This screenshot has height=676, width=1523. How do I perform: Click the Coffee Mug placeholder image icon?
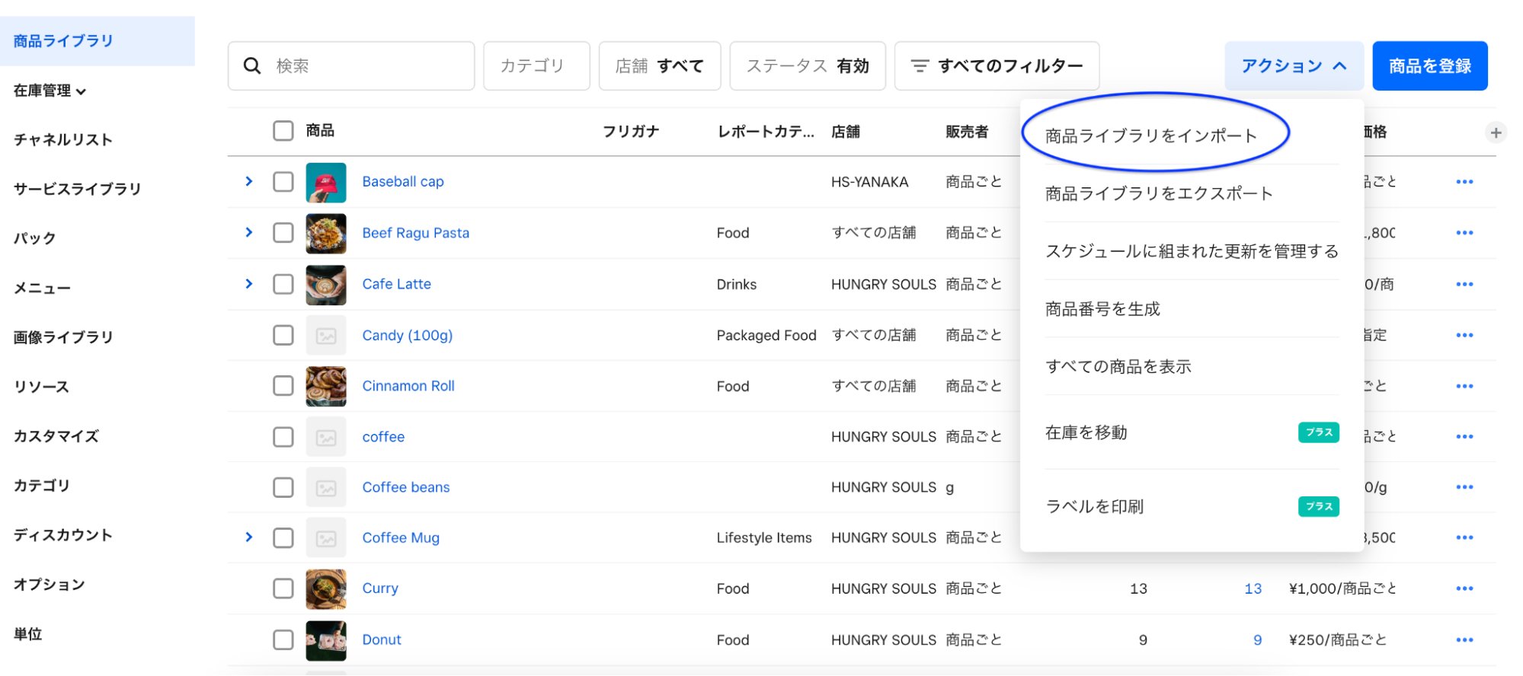point(326,538)
